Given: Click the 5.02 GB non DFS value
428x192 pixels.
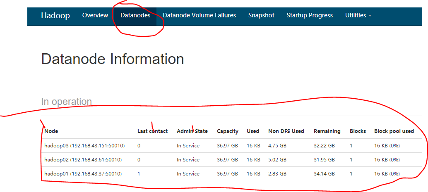Looking at the screenshot, I should click(x=277, y=160).
